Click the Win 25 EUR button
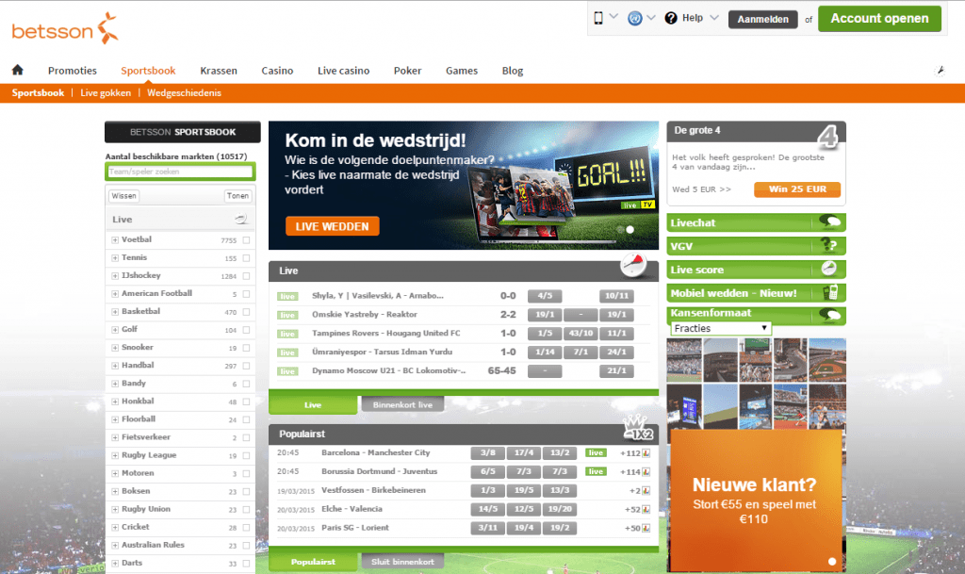The height and width of the screenshot is (574, 965). tap(797, 189)
